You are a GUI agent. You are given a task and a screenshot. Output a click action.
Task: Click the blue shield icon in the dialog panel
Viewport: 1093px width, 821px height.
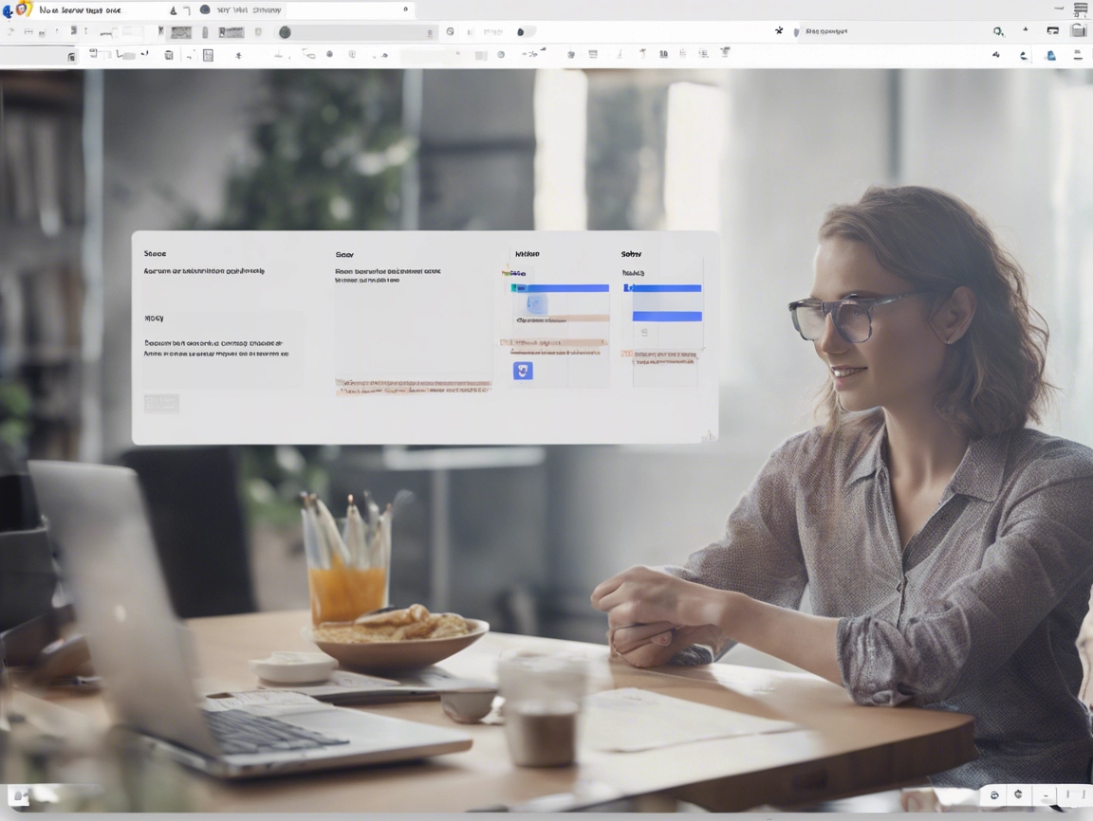click(x=524, y=370)
